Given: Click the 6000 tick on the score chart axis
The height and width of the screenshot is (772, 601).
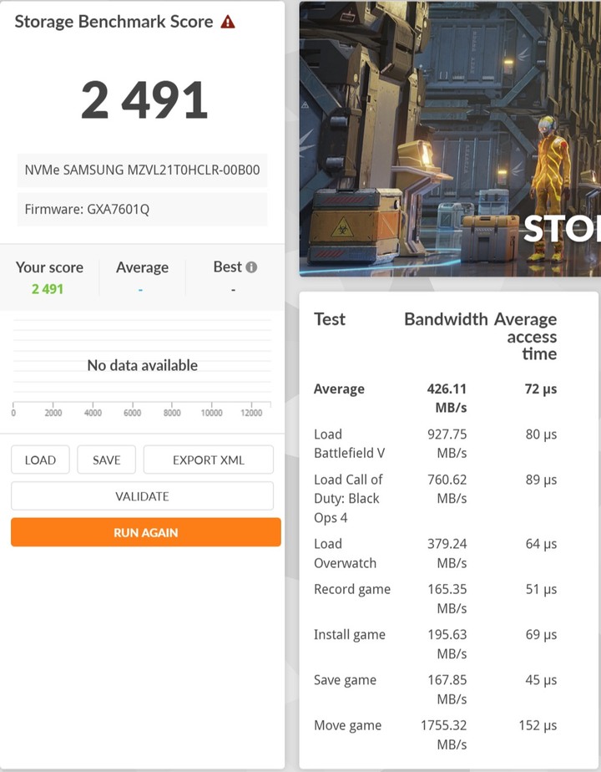Looking at the screenshot, I should [132, 413].
